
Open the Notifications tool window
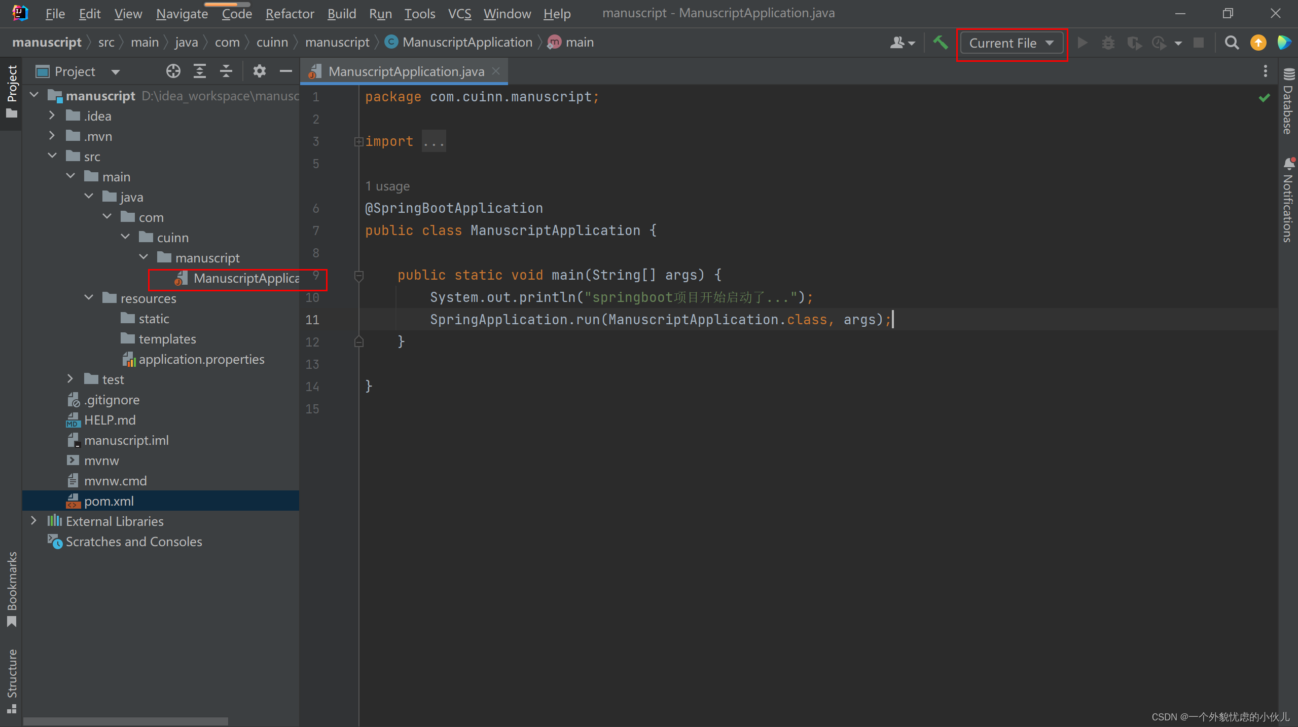pyautogui.click(x=1288, y=200)
